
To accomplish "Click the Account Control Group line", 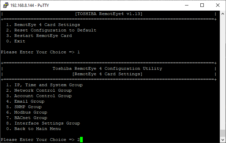I will [x=42, y=96].
